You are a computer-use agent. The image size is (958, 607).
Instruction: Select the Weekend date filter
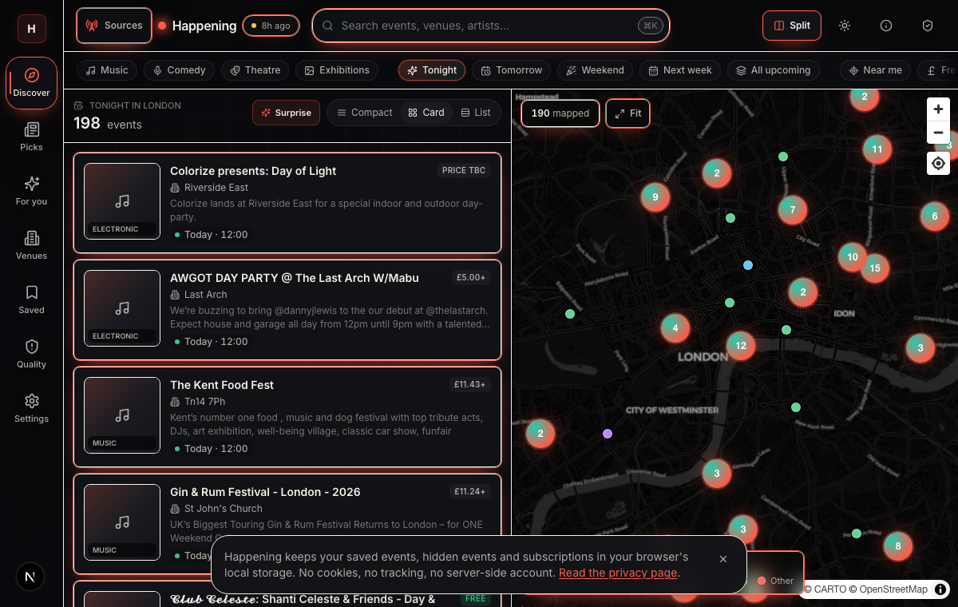click(595, 70)
